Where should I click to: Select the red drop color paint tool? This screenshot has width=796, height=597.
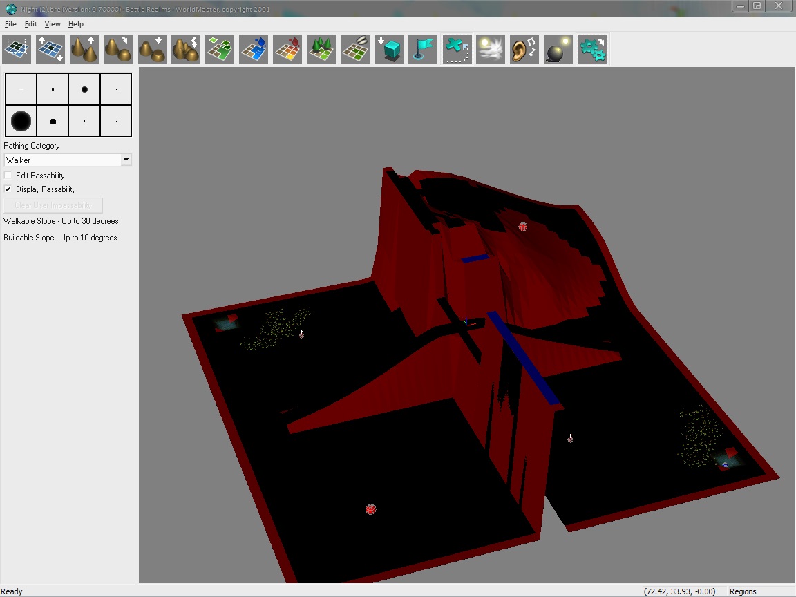[287, 49]
